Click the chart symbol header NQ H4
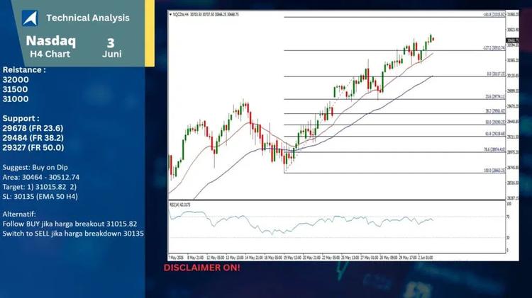This screenshot has height=298, width=532. 206,15
